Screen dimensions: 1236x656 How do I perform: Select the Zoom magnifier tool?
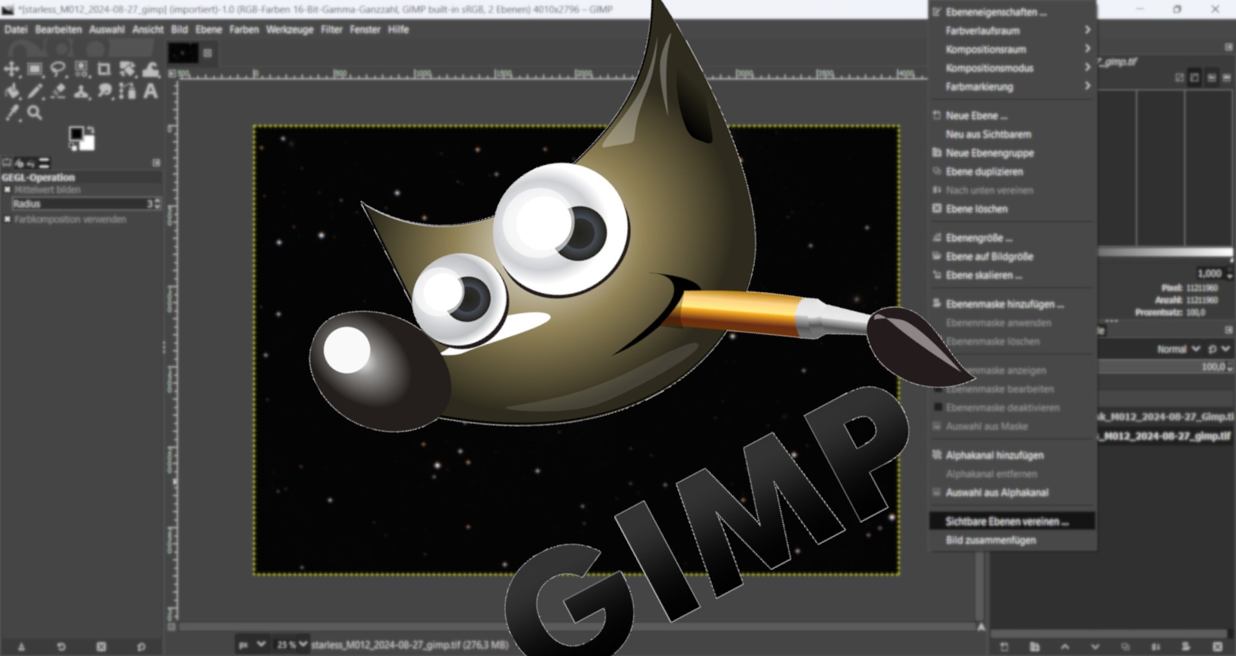[x=35, y=113]
